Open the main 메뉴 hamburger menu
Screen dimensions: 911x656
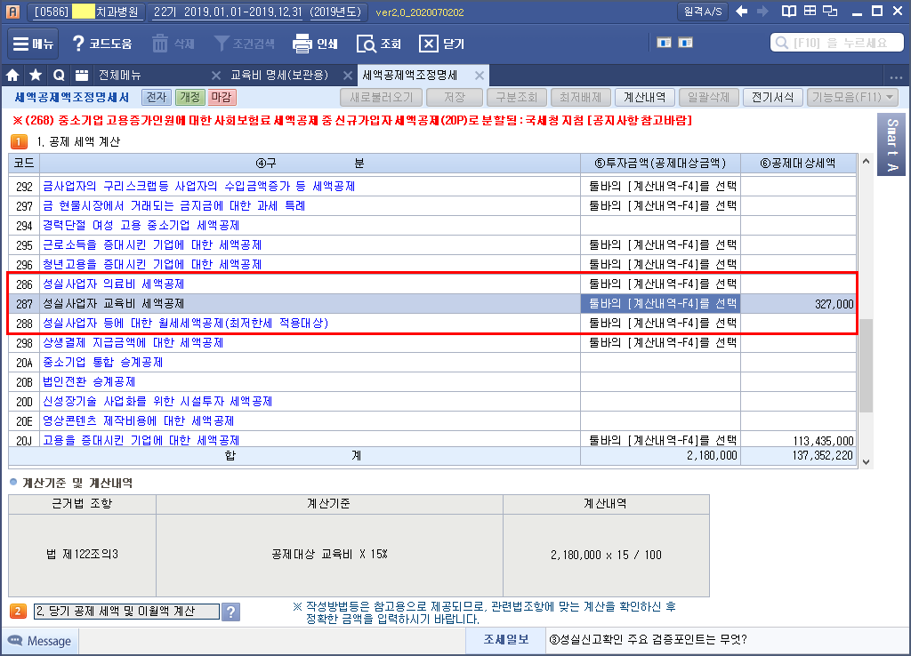tap(33, 44)
